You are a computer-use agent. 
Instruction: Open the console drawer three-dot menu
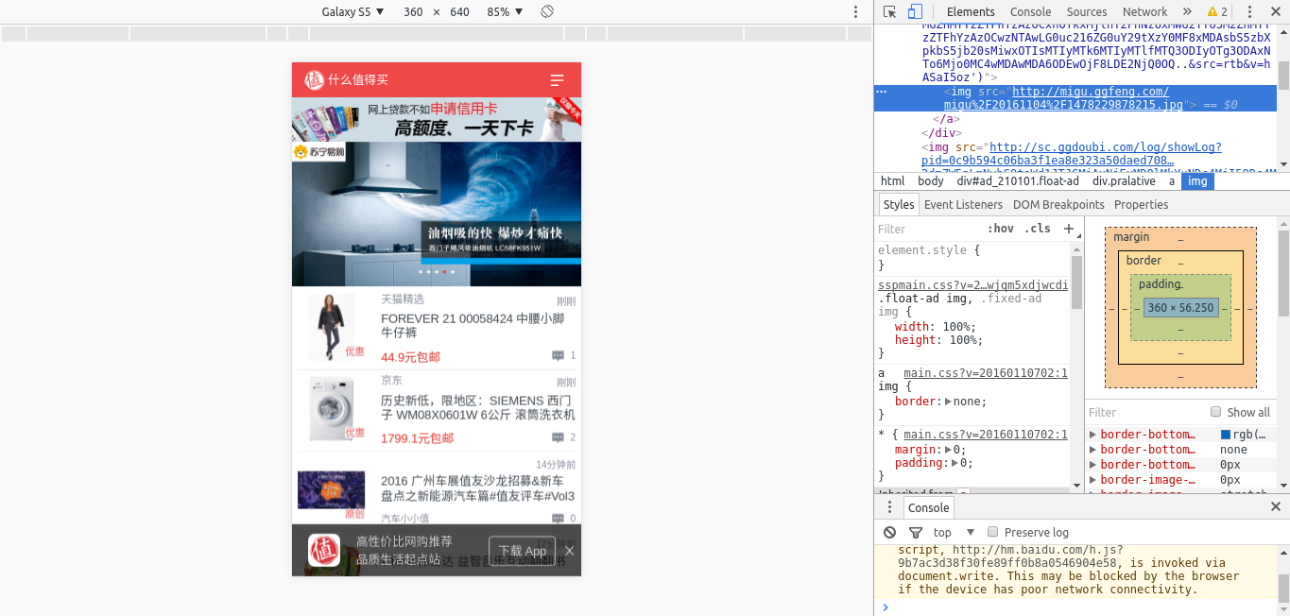coord(889,507)
